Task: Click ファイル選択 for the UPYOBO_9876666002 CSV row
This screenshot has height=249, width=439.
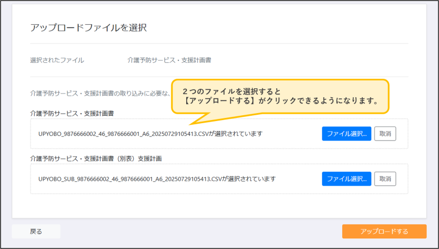Action: pyautogui.click(x=346, y=133)
